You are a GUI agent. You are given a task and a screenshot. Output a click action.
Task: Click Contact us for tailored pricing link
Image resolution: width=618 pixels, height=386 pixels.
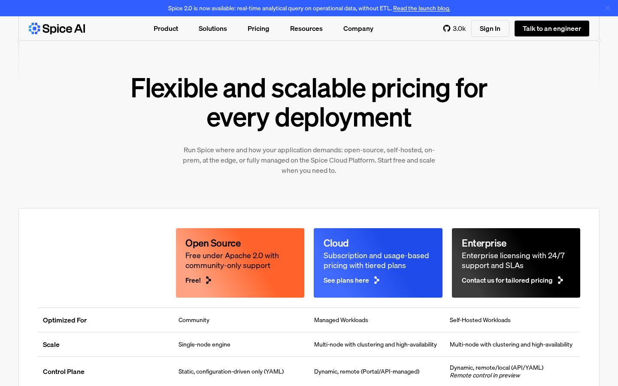point(507,280)
